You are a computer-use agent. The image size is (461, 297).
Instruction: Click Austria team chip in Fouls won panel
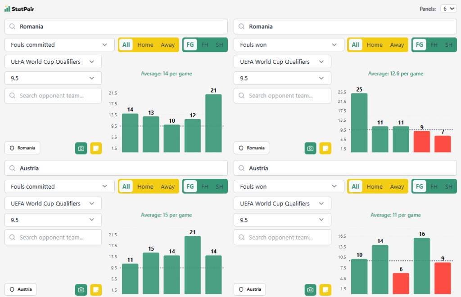[x=250, y=289]
